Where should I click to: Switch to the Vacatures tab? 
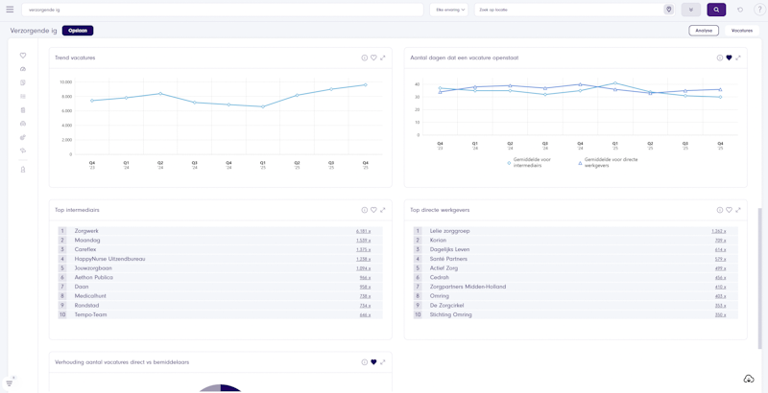pyautogui.click(x=741, y=31)
